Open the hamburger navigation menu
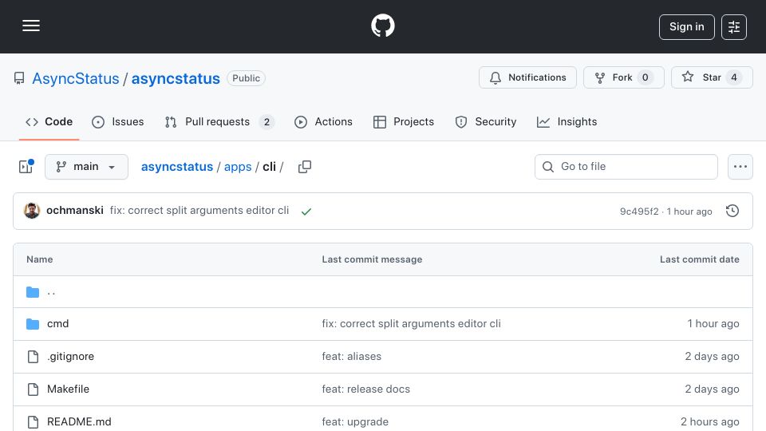 31,26
